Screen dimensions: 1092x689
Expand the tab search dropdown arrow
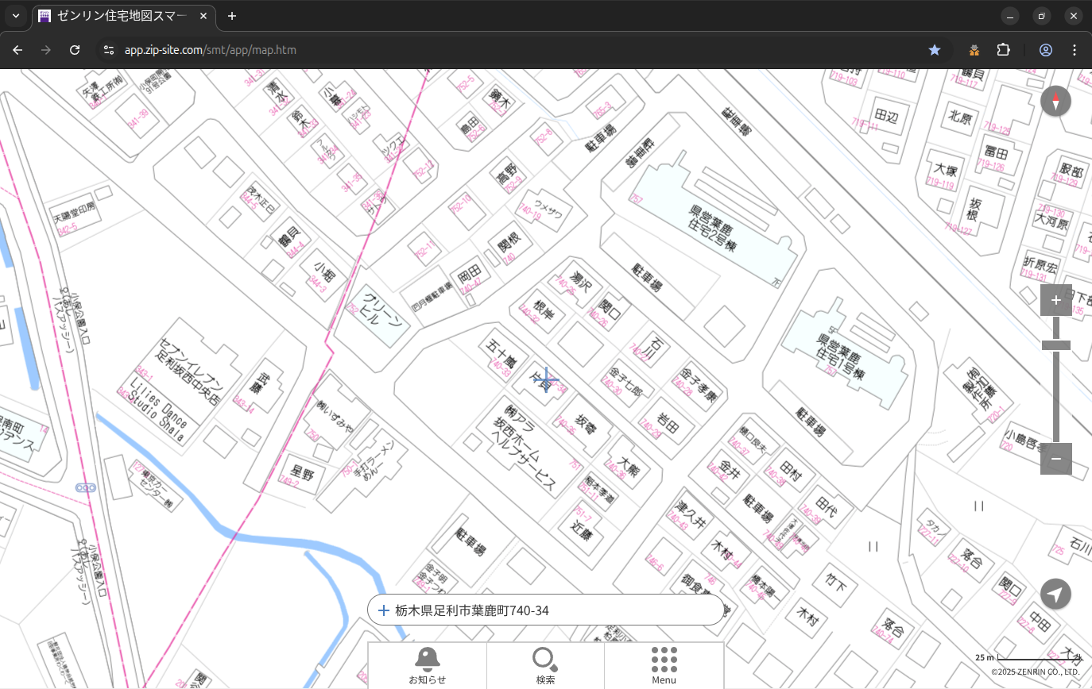tap(16, 16)
